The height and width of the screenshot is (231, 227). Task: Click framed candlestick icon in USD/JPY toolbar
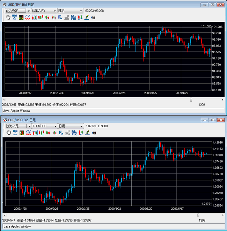[x=34, y=18]
